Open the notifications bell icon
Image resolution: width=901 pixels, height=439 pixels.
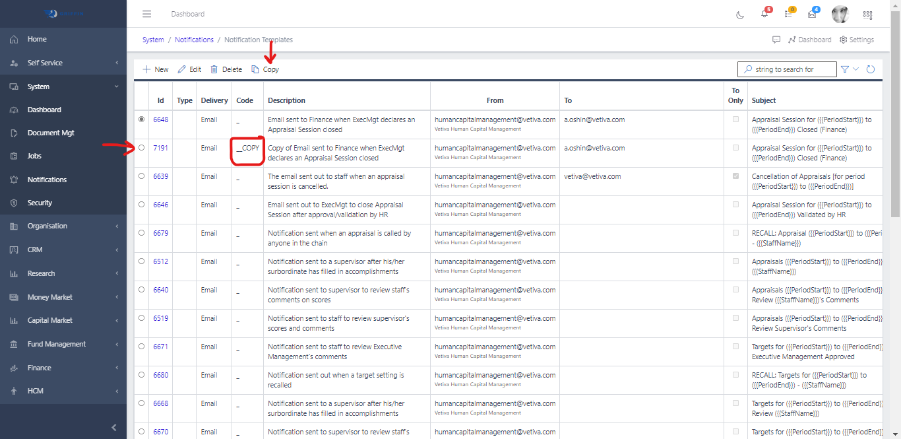[764, 14]
